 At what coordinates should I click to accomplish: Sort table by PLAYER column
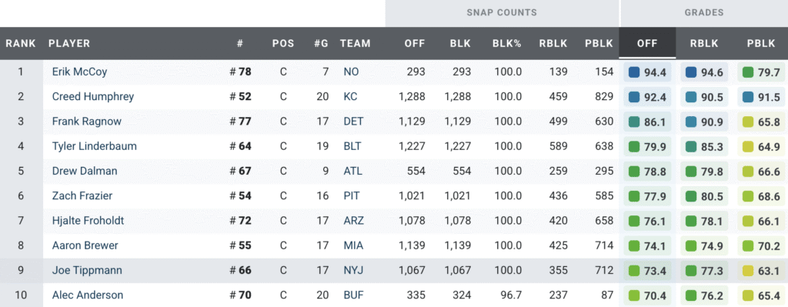click(69, 44)
